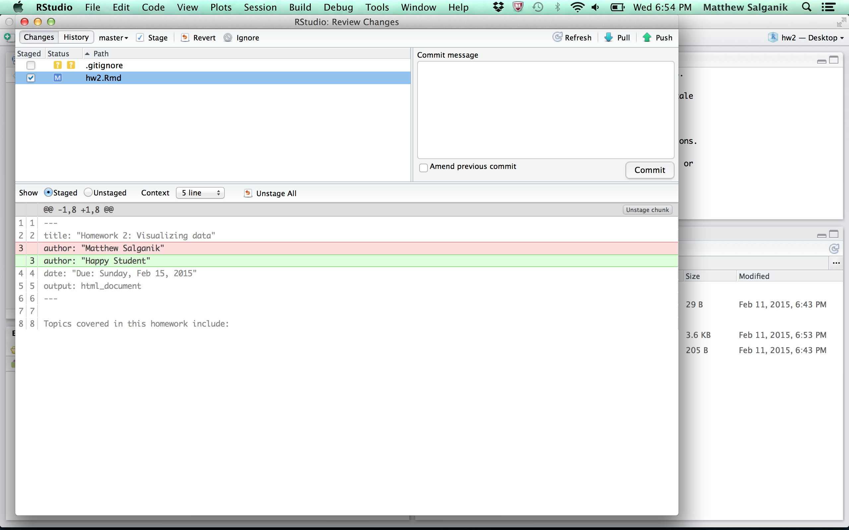Click the Push up-arrow icon
The image size is (849, 530).
tap(647, 37)
